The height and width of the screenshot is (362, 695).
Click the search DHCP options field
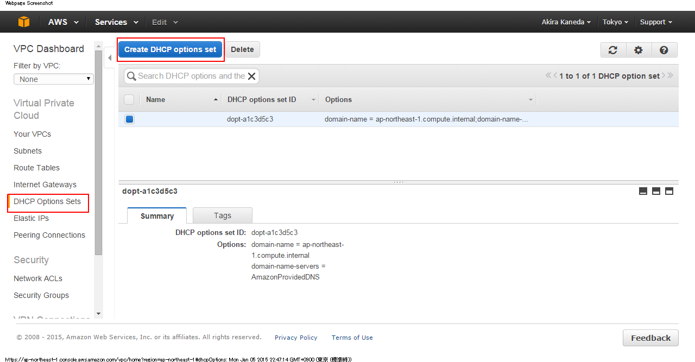click(x=190, y=77)
